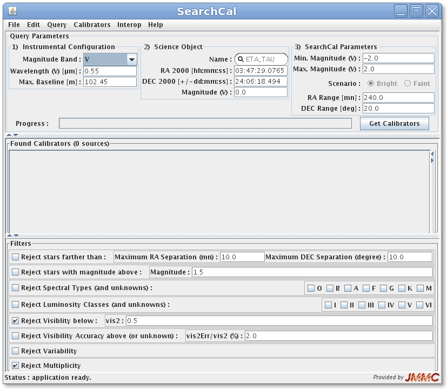
Task: Check luminosity class I checkbox
Action: point(329,305)
